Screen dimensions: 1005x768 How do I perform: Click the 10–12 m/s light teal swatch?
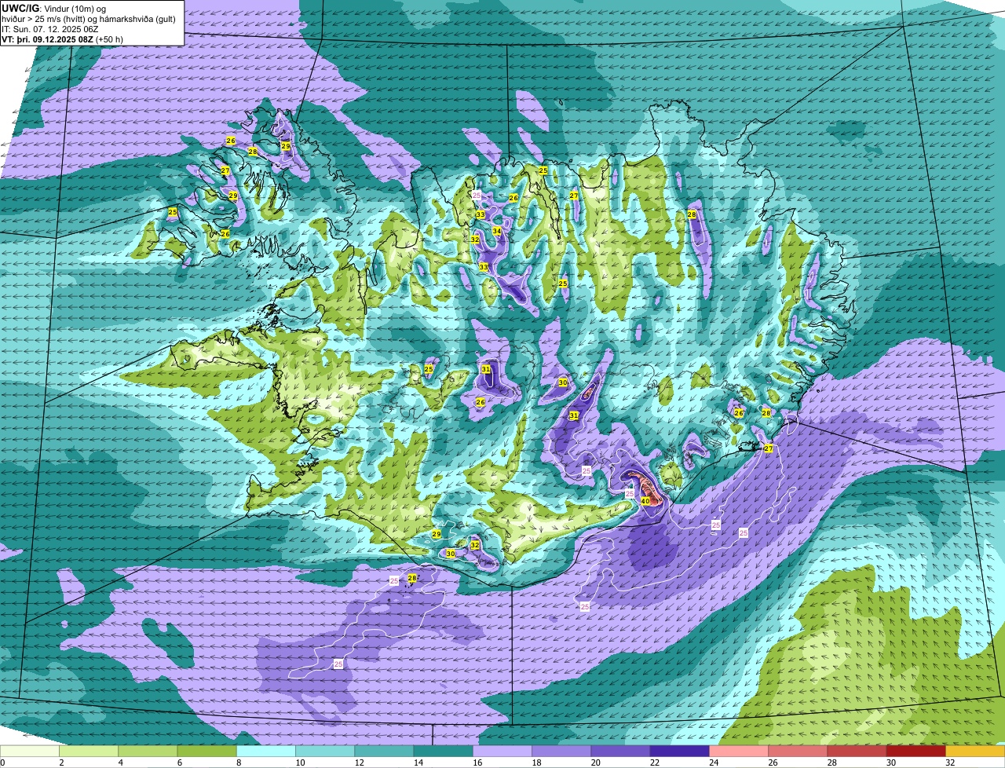point(325,752)
